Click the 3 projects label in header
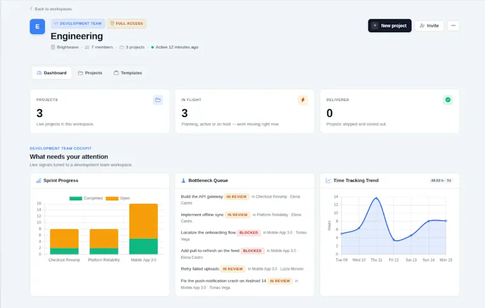 tap(132, 47)
